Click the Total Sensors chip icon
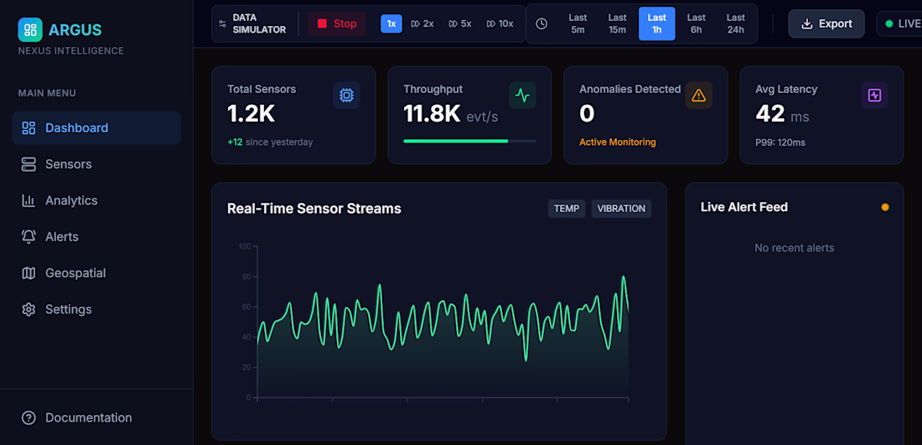This screenshot has height=445, width=922. point(346,96)
